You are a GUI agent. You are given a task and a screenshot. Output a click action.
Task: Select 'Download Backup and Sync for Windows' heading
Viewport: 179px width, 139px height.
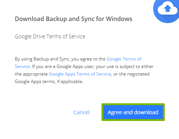tap(73, 19)
